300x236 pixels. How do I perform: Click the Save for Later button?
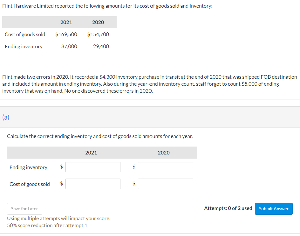(x=24, y=209)
